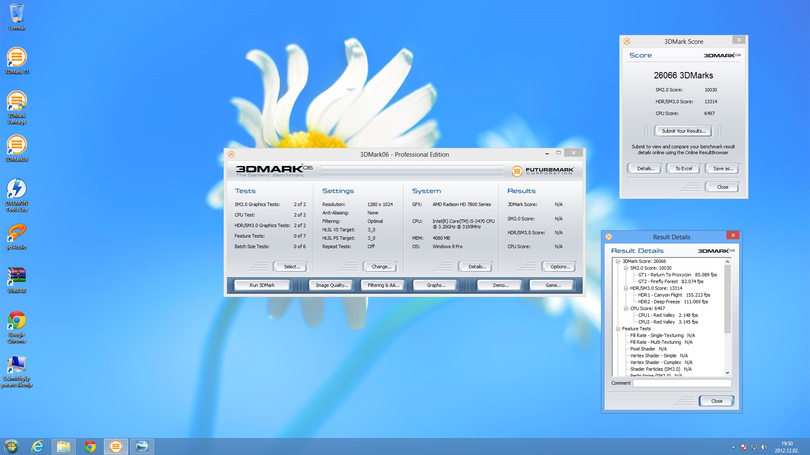Click Save as... in 3DMark Score window
This screenshot has width=810, height=455.
[723, 169]
